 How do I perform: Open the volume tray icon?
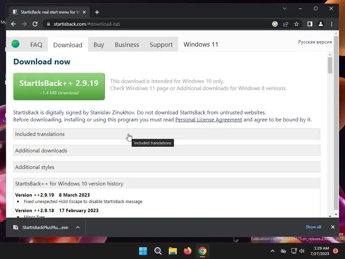(302, 251)
